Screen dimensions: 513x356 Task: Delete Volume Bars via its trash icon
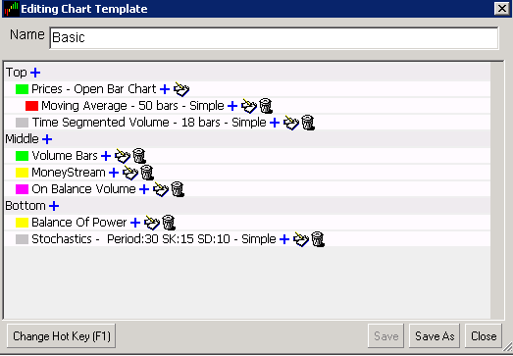point(139,156)
